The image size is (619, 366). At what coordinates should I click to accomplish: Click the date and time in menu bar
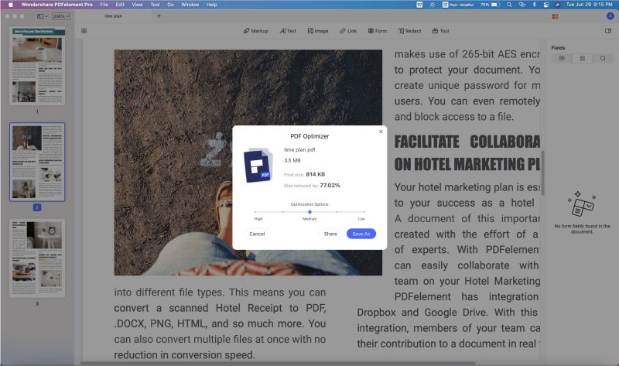pyautogui.click(x=589, y=5)
